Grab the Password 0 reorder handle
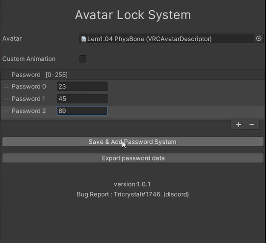 [6, 87]
